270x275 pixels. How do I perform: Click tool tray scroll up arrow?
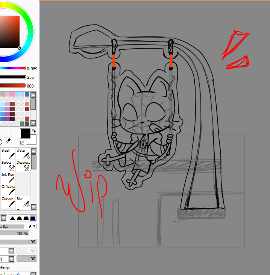[33, 151]
